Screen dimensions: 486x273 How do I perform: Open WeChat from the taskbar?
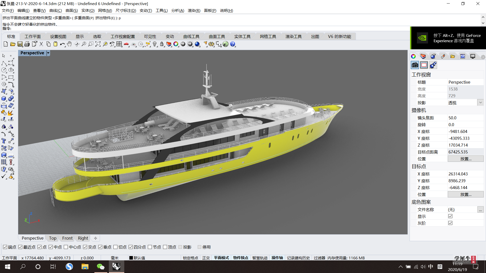100,267
